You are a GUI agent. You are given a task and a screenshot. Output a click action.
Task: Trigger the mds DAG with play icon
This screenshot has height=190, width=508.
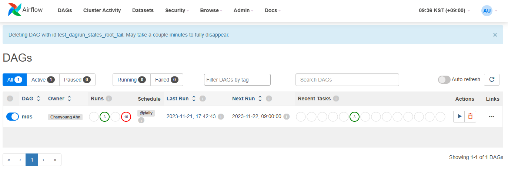(459, 117)
